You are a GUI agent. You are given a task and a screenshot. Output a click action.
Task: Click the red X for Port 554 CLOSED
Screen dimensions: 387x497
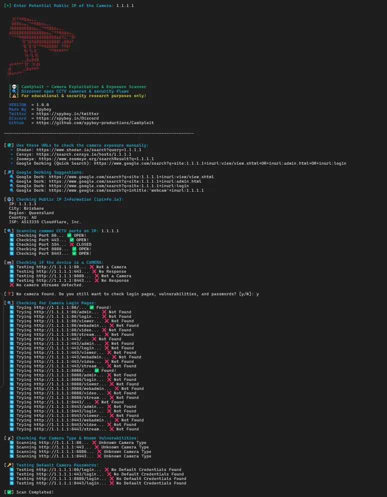[71, 244]
